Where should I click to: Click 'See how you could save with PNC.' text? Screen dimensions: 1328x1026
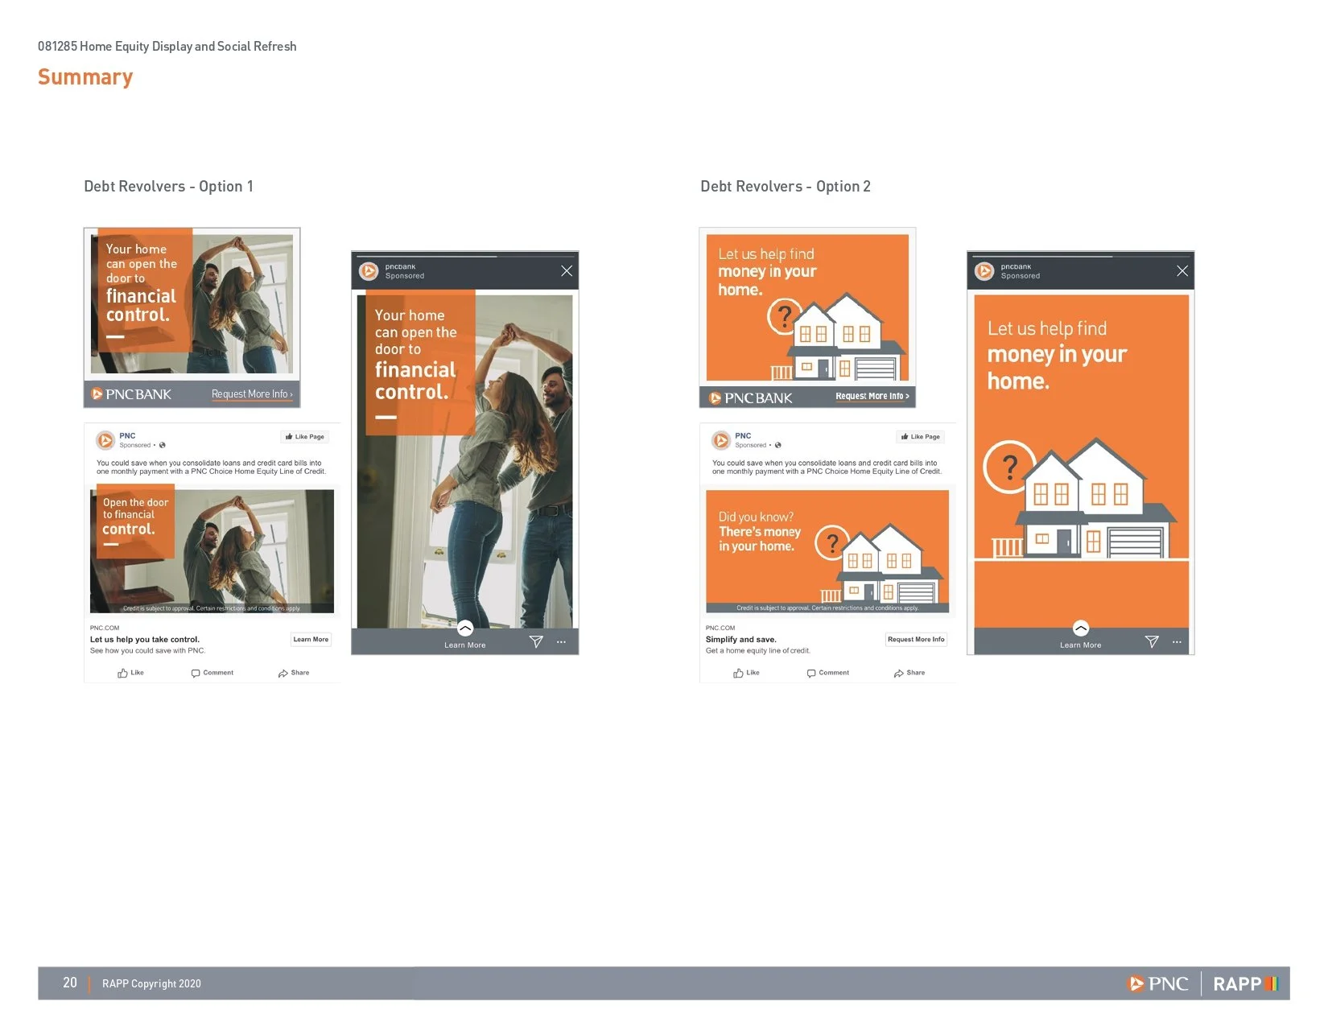pos(148,651)
